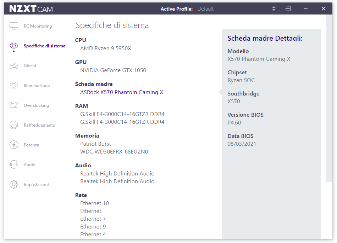Click the X570 Phantom Gaming X model value
This screenshot has width=337, height=243.
[x=259, y=59]
